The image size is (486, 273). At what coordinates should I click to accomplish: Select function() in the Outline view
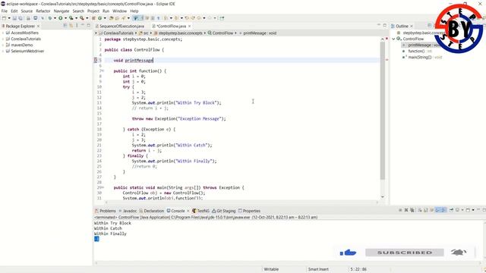416,52
